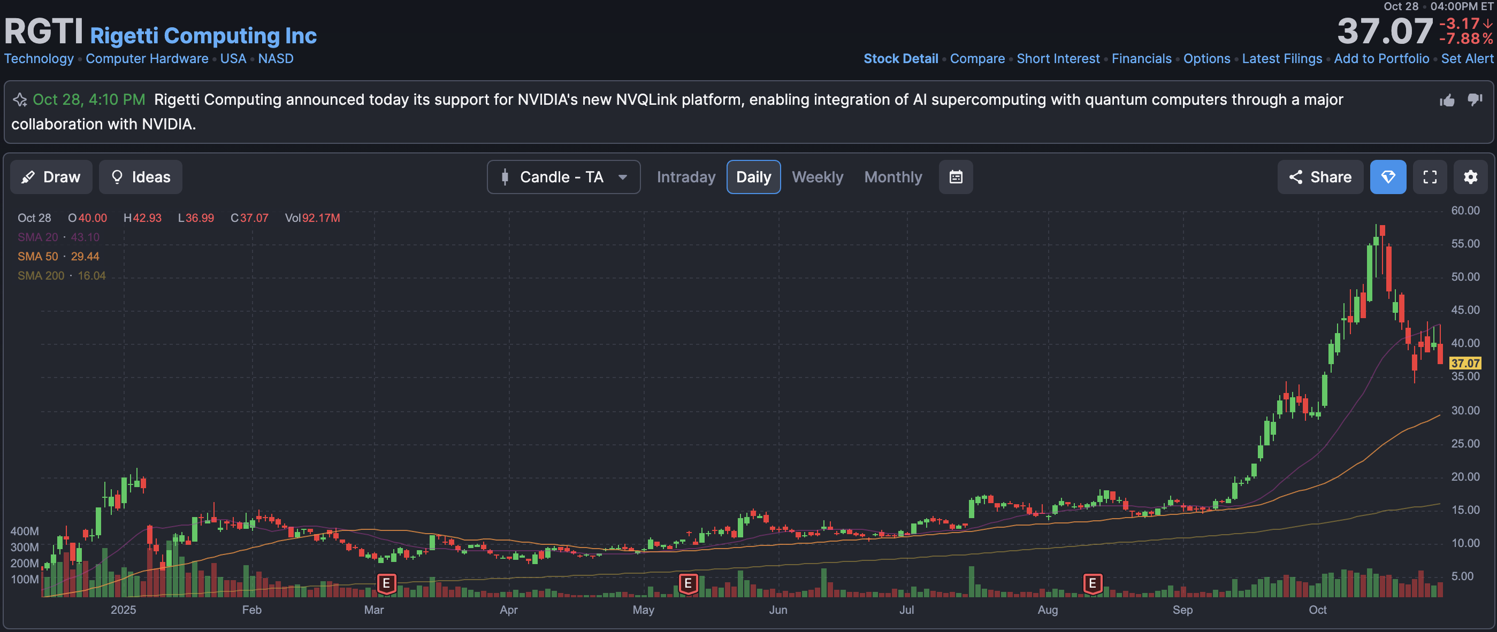Click the 37.07 current price label on the axis
Image resolution: width=1497 pixels, height=632 pixels.
(1464, 363)
